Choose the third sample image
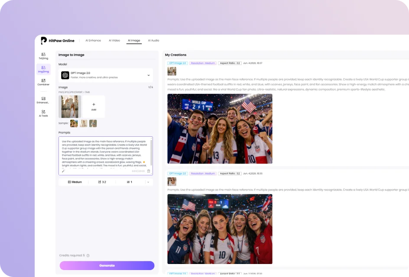The height and width of the screenshot is (277, 409). click(93, 123)
